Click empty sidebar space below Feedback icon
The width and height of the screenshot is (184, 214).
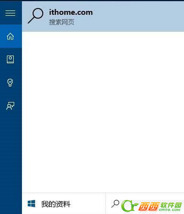pyautogui.click(x=11, y=162)
